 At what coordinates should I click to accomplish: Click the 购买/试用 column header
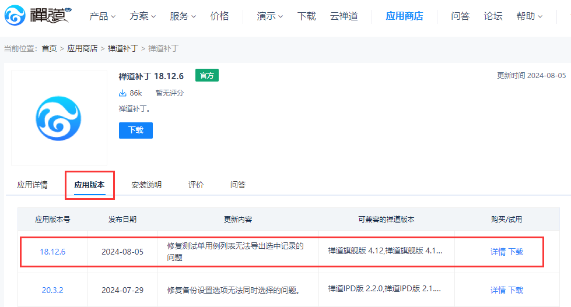pos(506,220)
